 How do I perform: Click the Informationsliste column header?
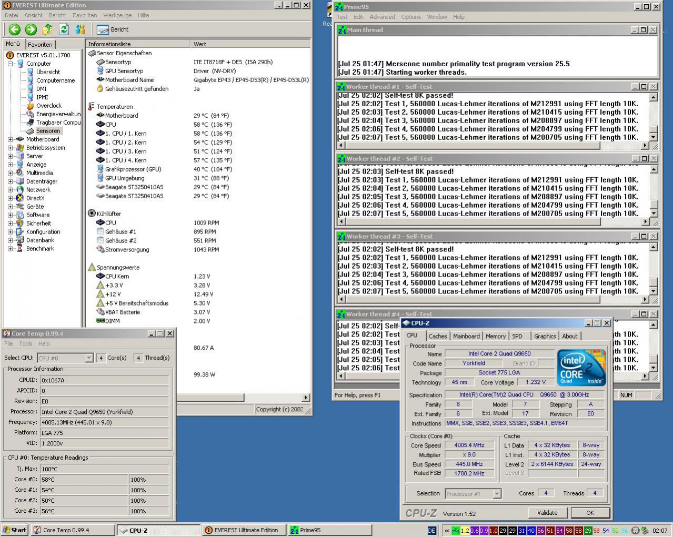[138, 44]
